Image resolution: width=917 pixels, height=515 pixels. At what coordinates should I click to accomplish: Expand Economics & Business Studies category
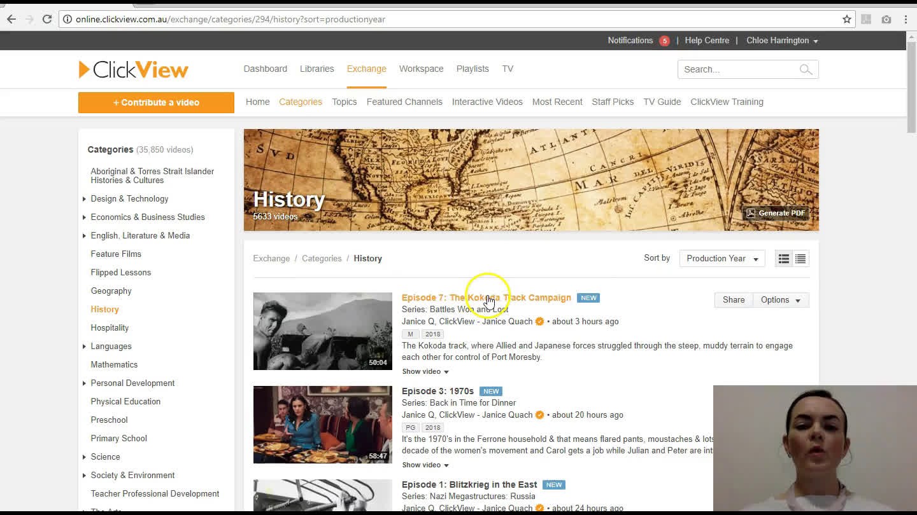point(84,217)
